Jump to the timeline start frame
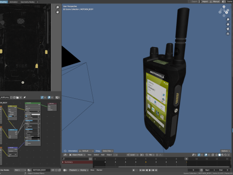 (x=140, y=170)
